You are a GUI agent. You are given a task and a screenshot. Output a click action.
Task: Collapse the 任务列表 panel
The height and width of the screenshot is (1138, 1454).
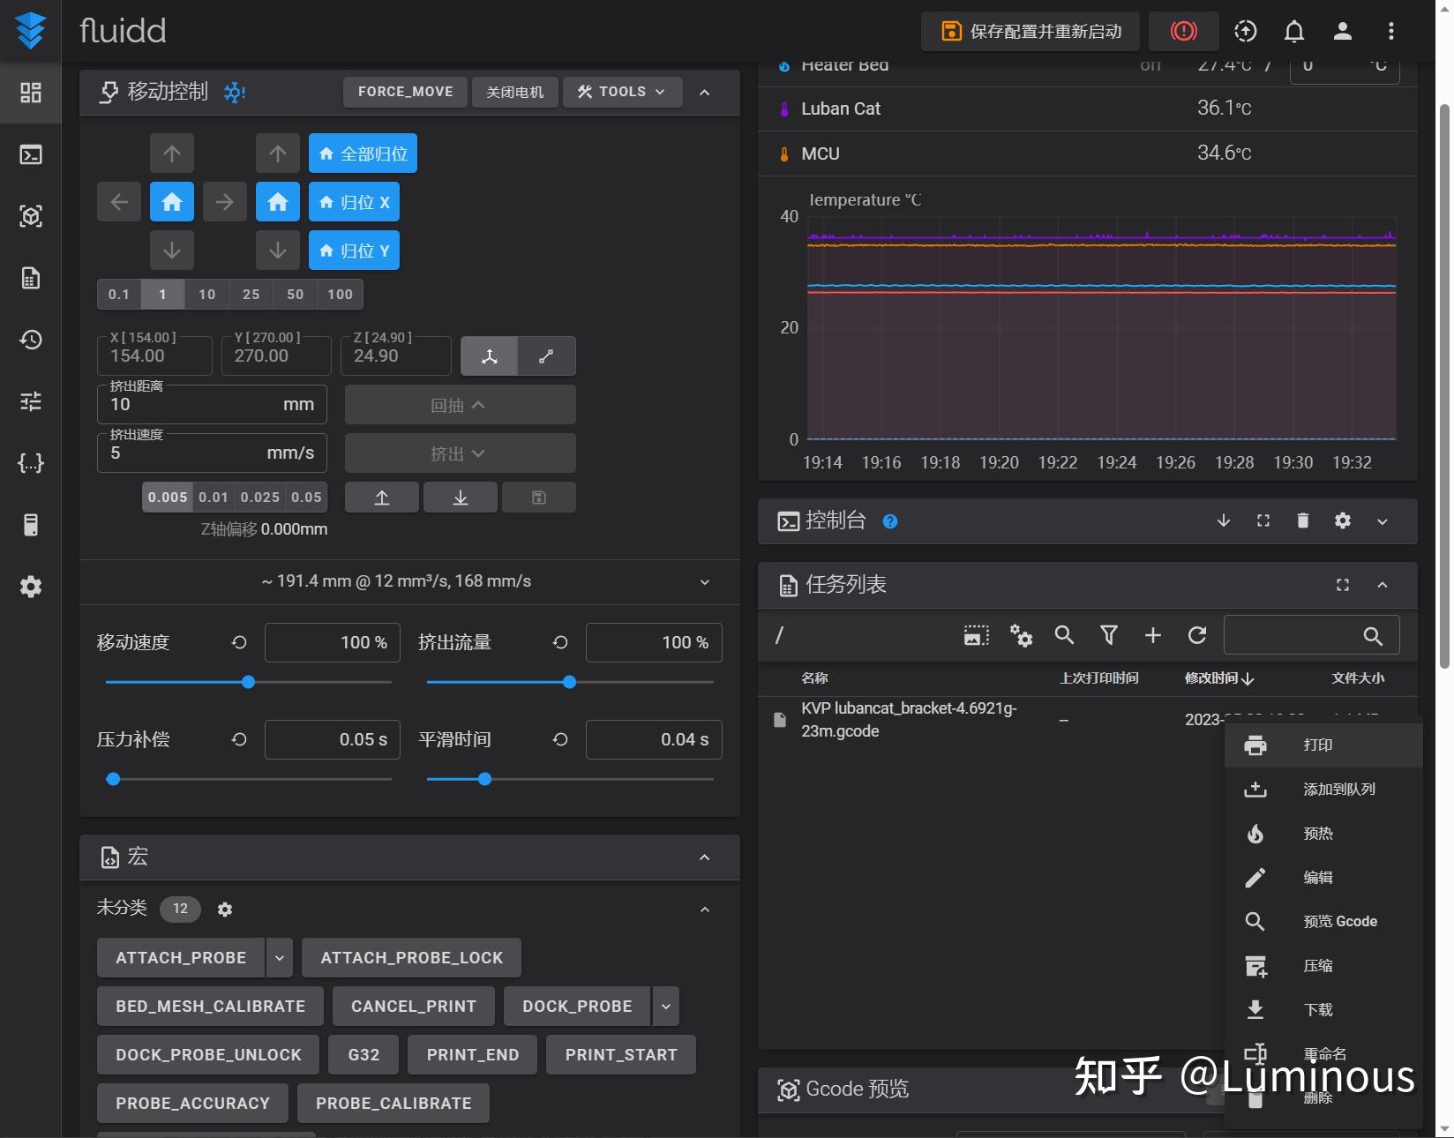(1383, 585)
